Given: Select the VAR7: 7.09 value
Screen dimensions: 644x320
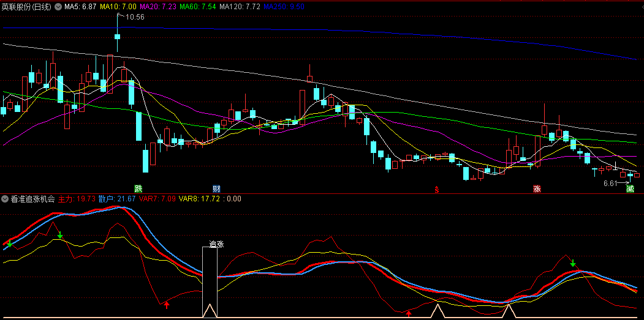Looking at the screenshot, I should point(157,199).
